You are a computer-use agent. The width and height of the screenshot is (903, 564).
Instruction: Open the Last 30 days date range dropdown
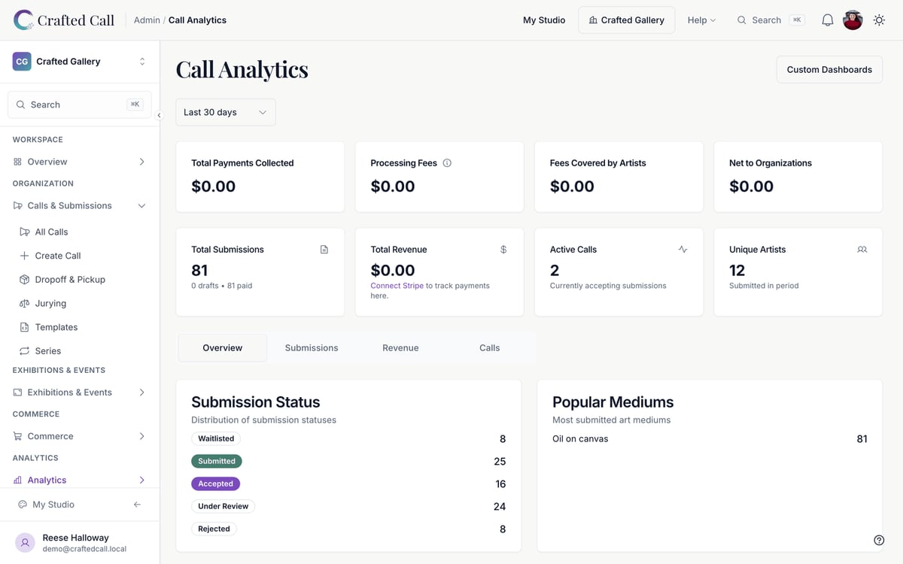(x=226, y=112)
